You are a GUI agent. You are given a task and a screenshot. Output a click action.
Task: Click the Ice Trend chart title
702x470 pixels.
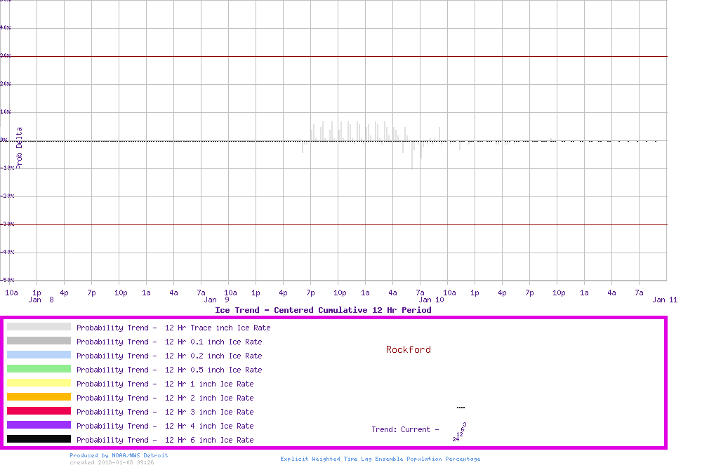click(x=323, y=310)
